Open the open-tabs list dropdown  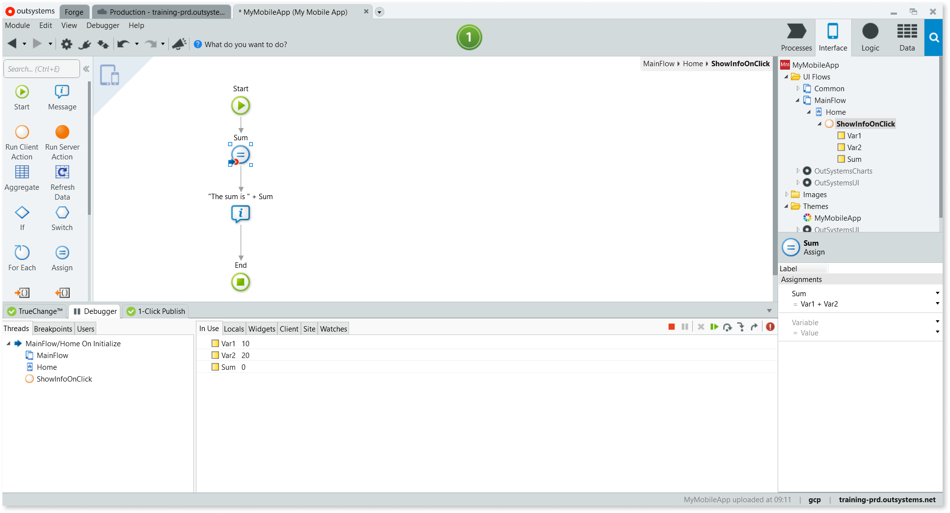[379, 12]
